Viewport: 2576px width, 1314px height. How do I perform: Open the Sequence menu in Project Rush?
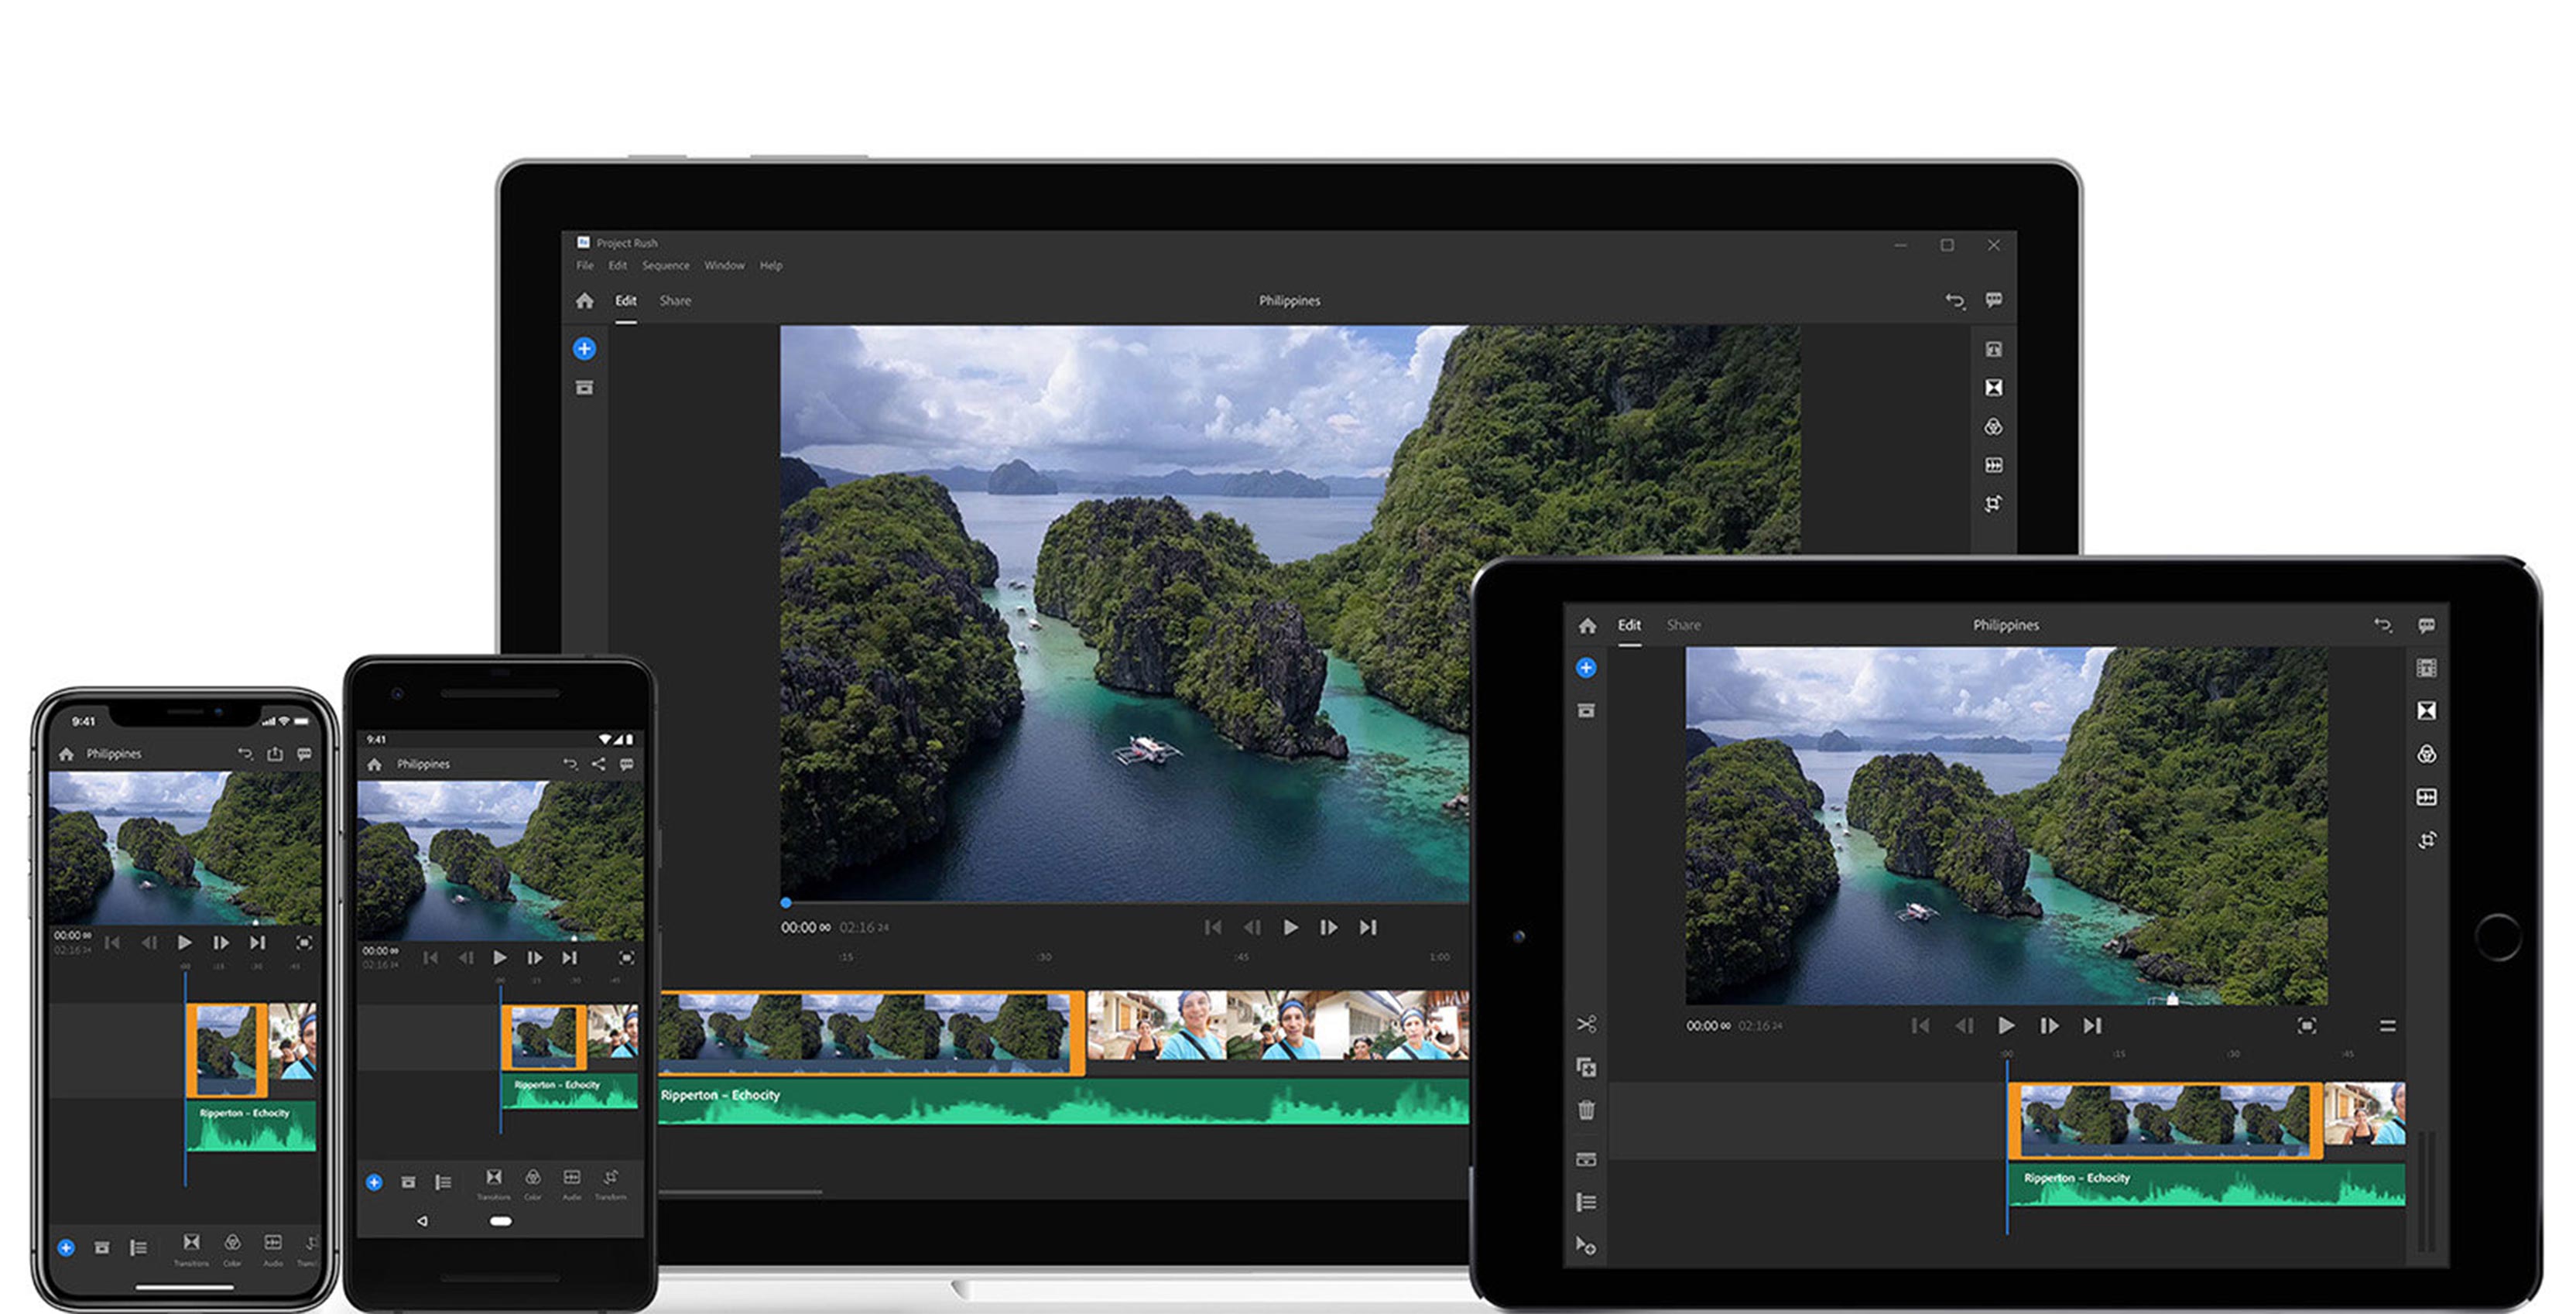(667, 265)
